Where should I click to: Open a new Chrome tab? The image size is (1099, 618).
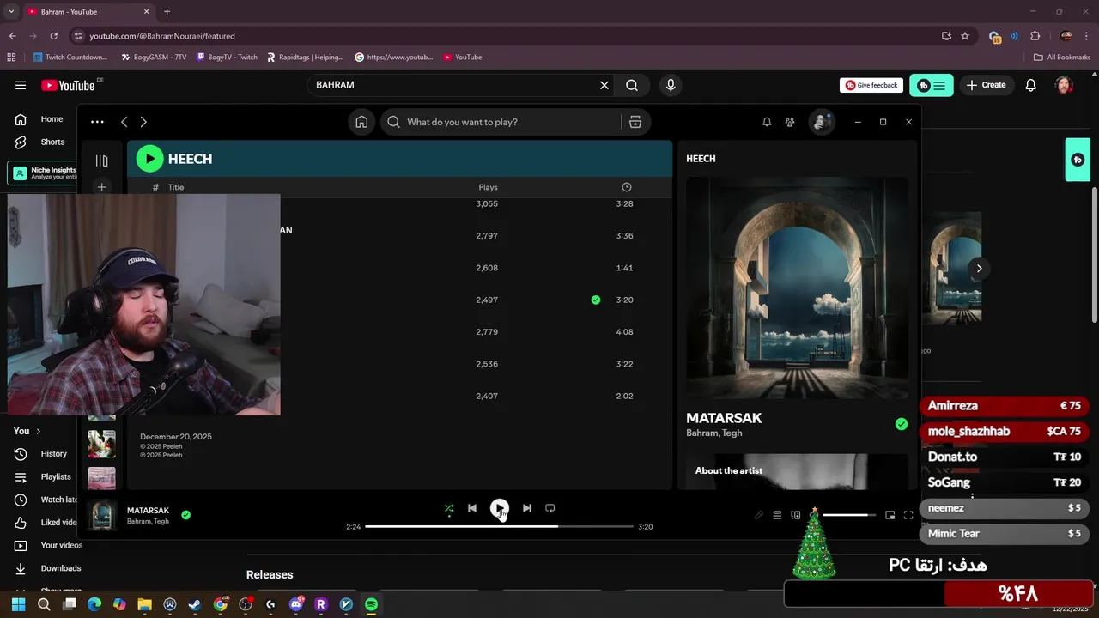pos(167,11)
